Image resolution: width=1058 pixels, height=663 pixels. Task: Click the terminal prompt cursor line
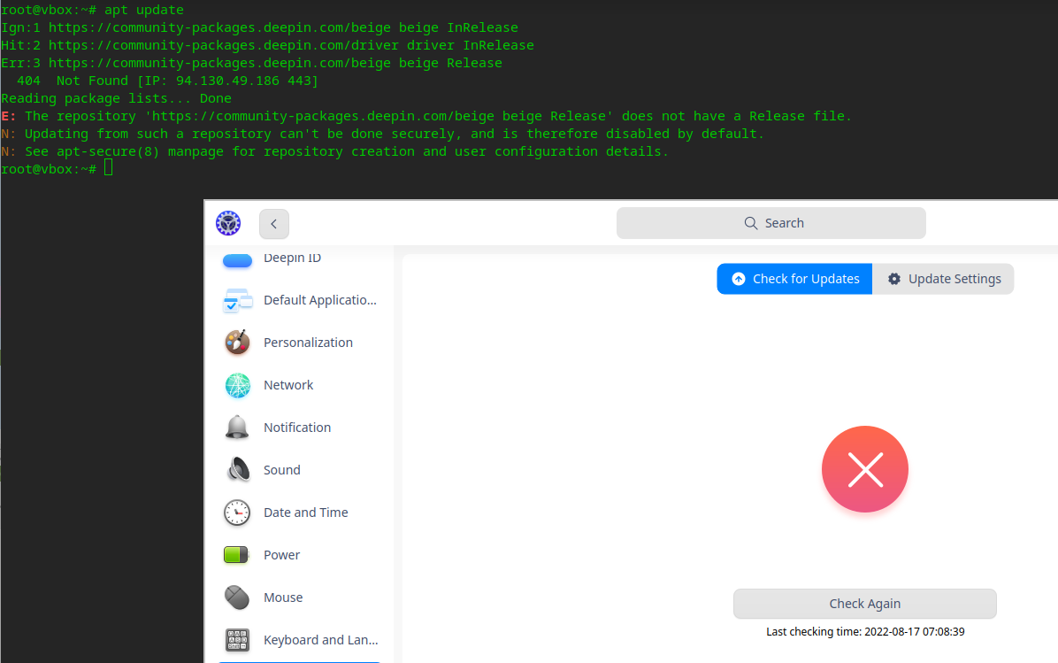[57, 169]
